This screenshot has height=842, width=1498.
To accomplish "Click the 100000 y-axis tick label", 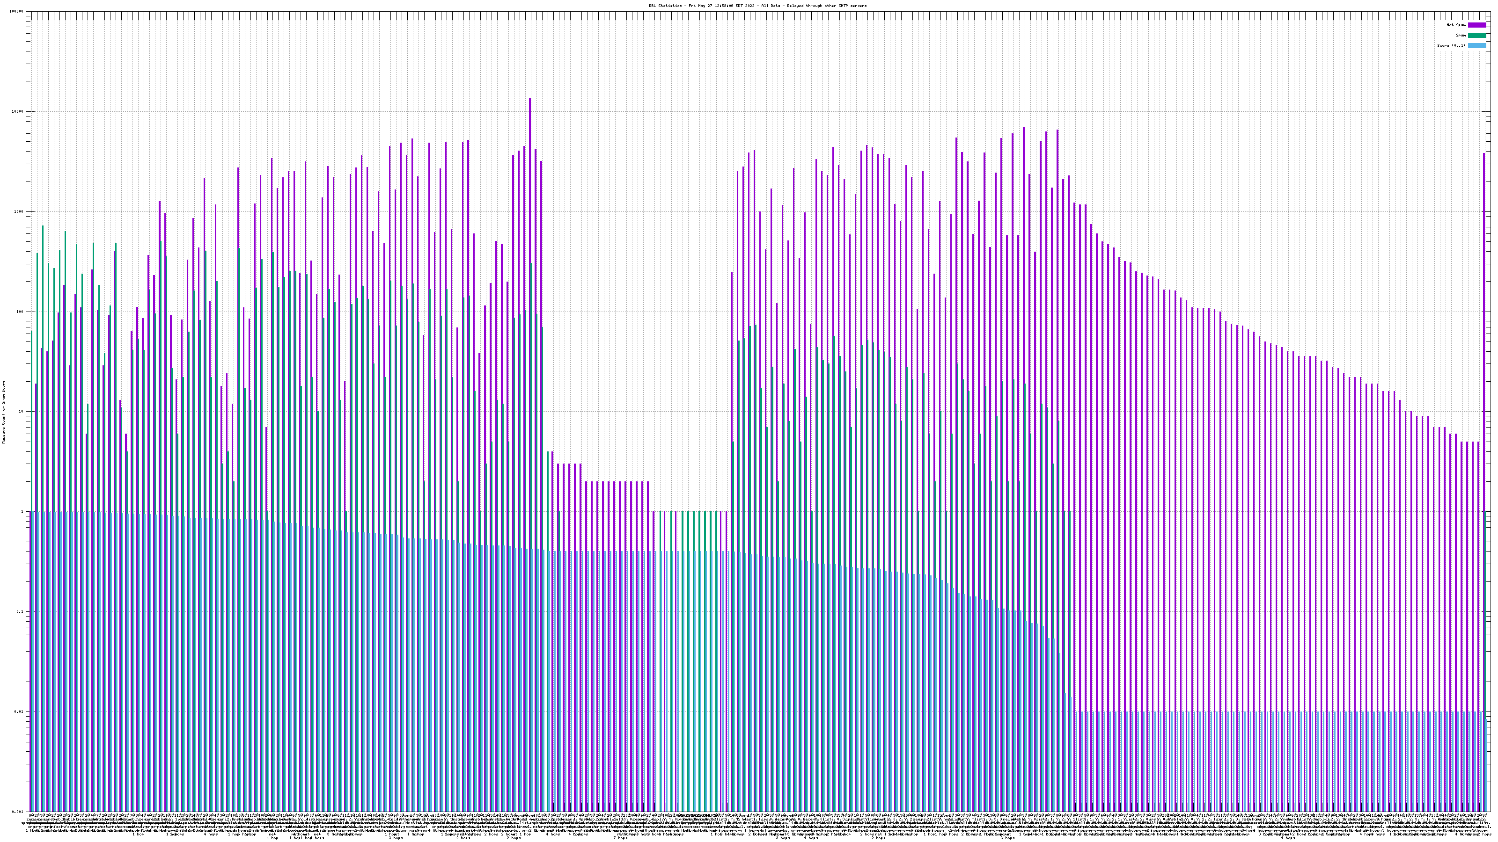I will click(x=17, y=12).
